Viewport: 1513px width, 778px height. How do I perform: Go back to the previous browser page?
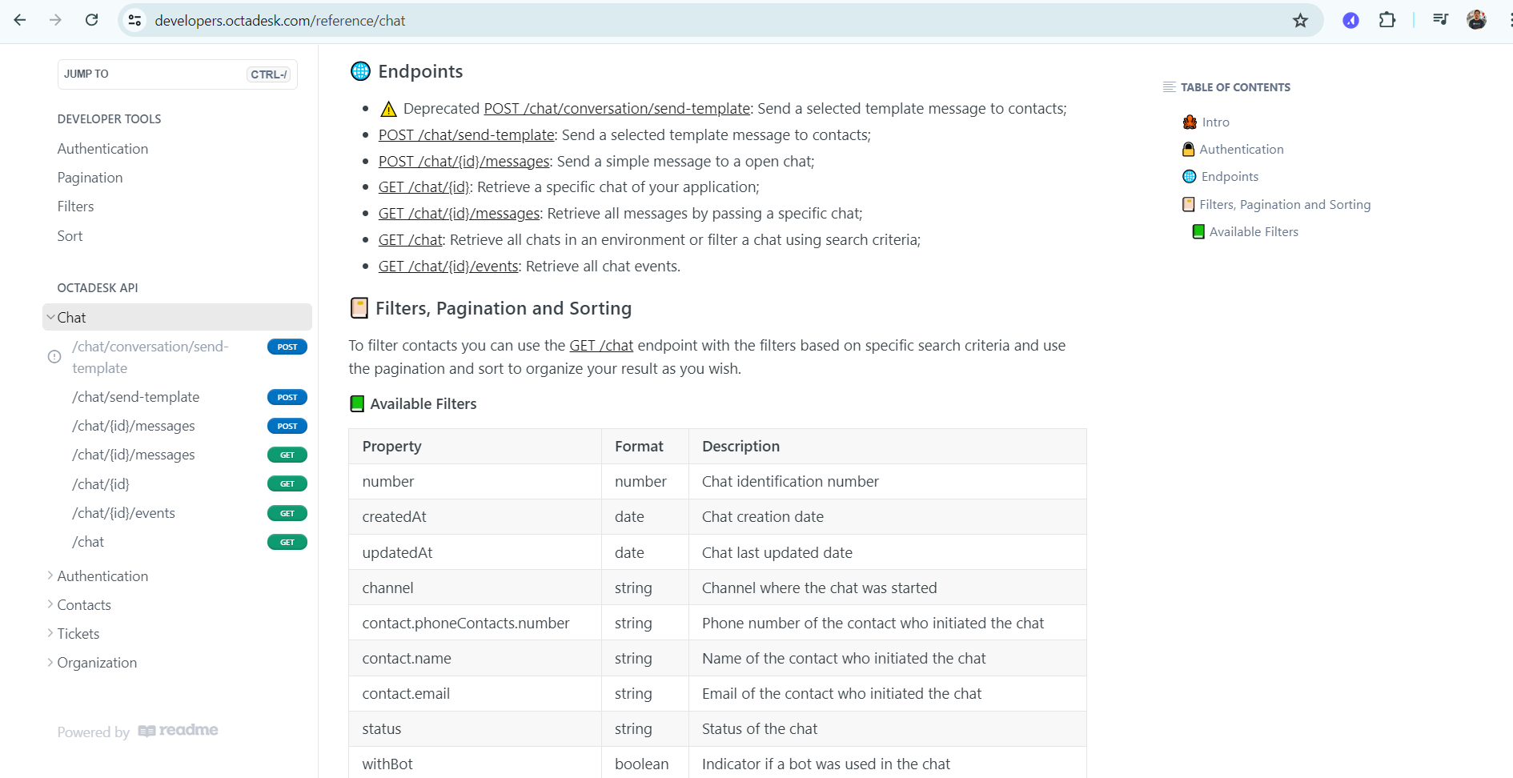[x=20, y=20]
